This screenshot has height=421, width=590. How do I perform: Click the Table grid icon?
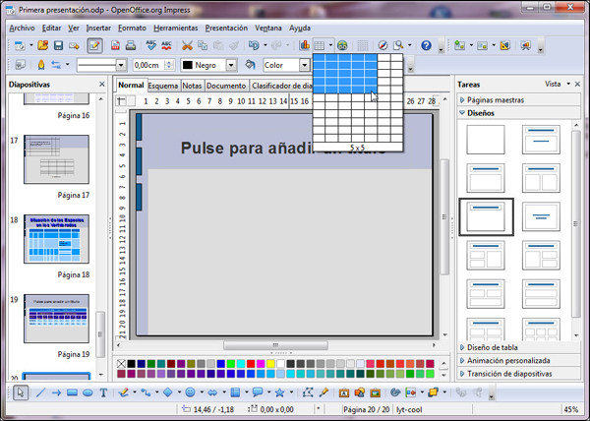click(x=319, y=46)
